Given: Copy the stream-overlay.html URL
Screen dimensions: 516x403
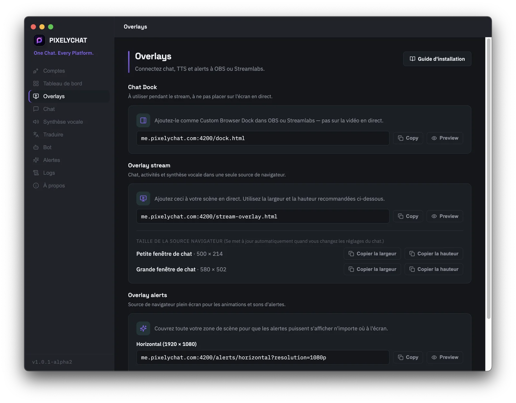Looking at the screenshot, I should 408,216.
